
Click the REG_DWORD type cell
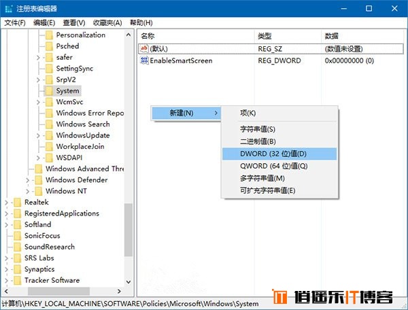click(x=279, y=61)
